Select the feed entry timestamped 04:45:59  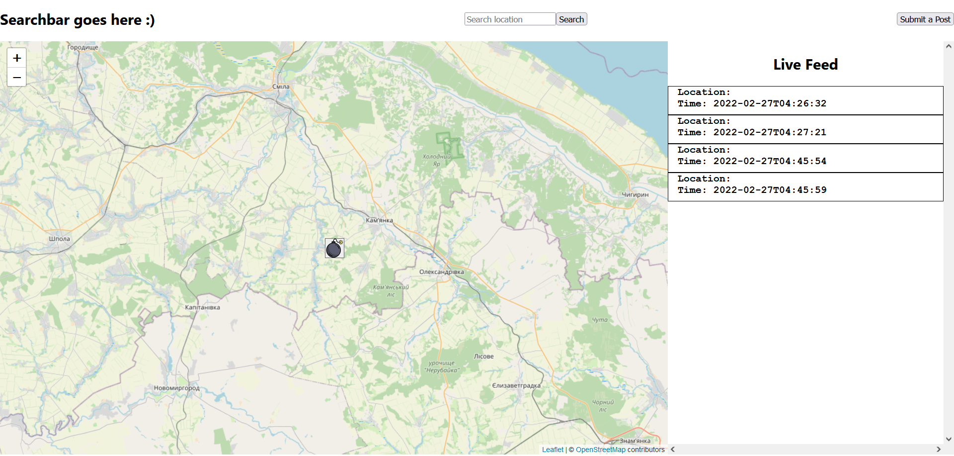pos(805,186)
